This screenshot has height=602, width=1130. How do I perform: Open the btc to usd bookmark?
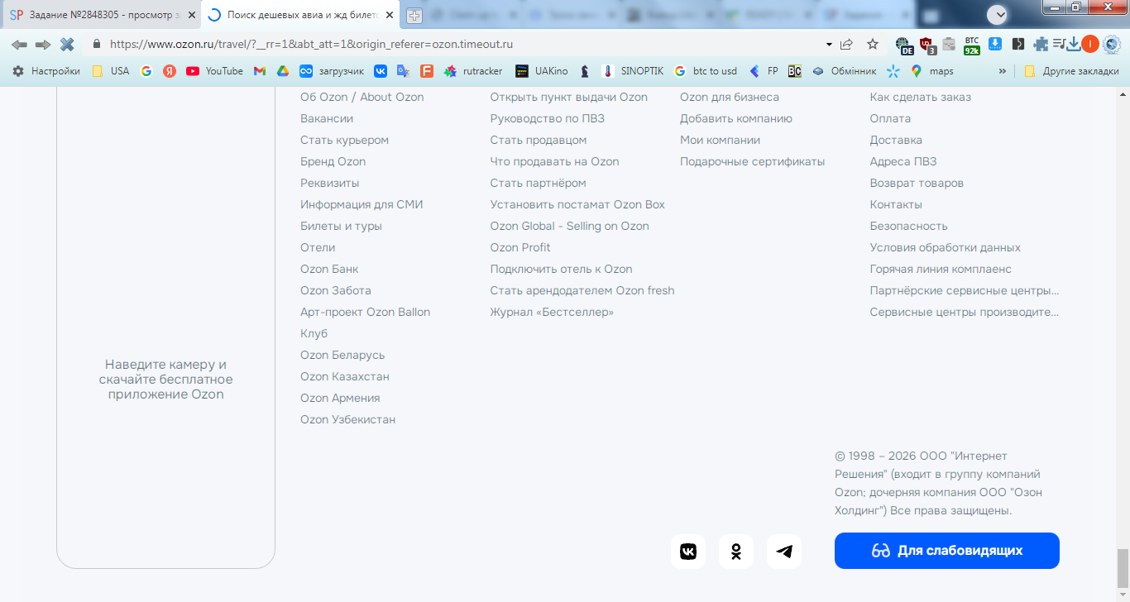[706, 71]
